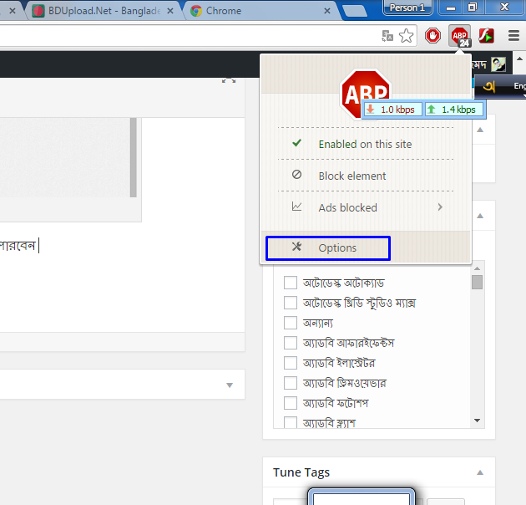
Task: Click the user avatar in admin bar
Action: click(498, 64)
